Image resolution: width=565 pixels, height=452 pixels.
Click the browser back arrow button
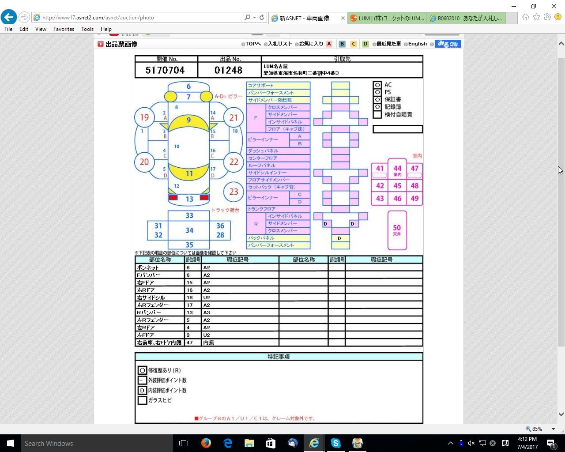pyautogui.click(x=8, y=17)
